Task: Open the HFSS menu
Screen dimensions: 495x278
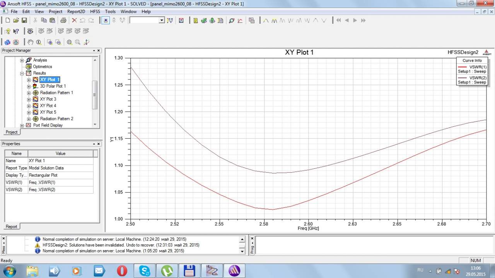Action: pos(95,12)
